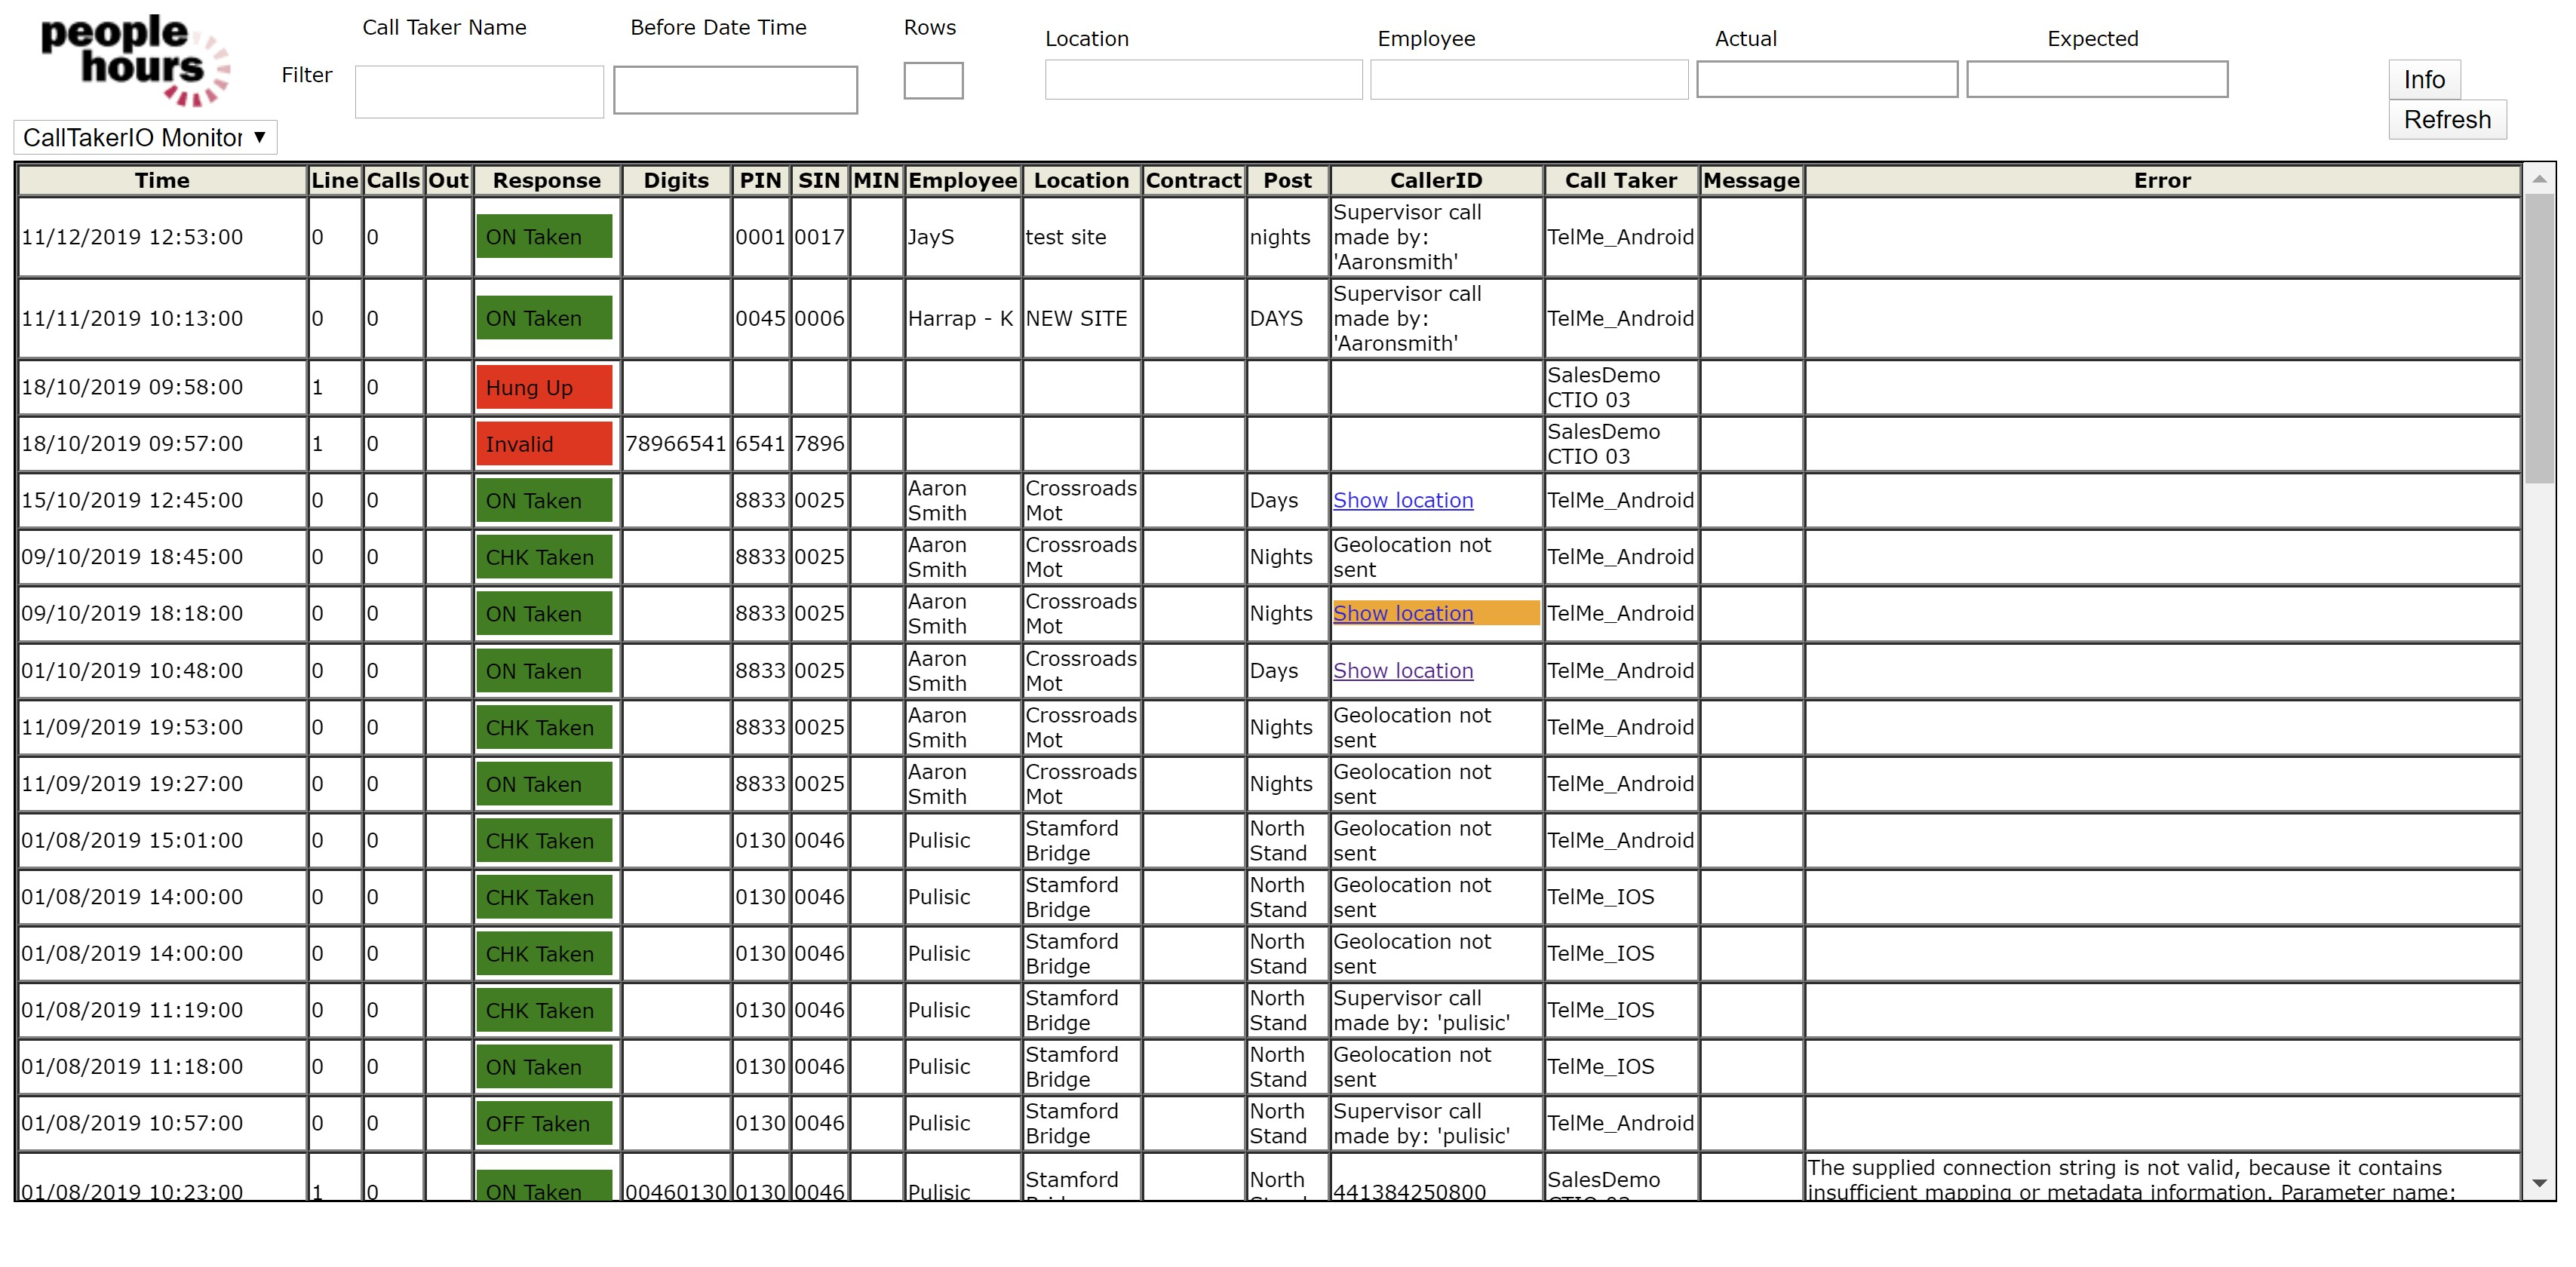Click the Call Taker Name input field
Image resolution: width=2576 pixels, height=1267 pixels.
(x=479, y=92)
